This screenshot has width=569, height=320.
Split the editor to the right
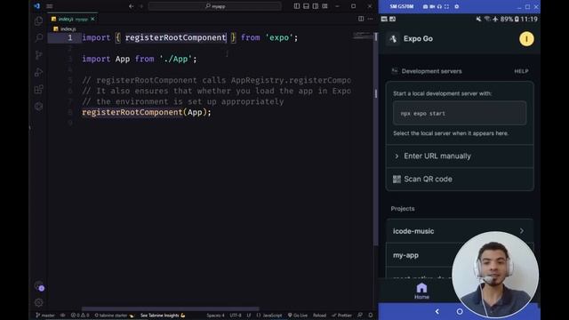click(361, 19)
